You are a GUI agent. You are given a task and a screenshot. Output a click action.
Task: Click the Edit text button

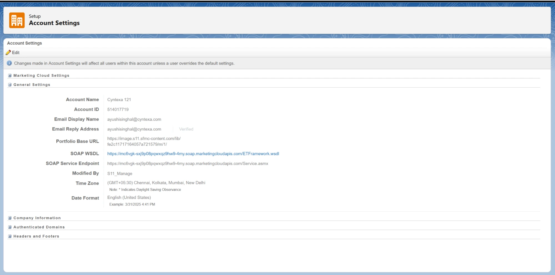(16, 53)
